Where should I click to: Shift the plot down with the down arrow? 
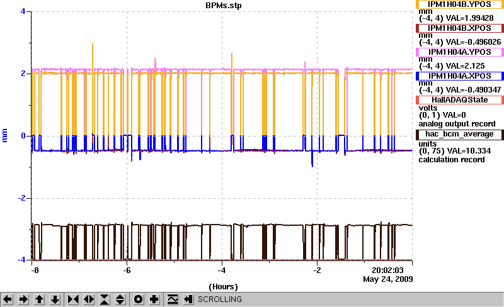click(x=55, y=299)
